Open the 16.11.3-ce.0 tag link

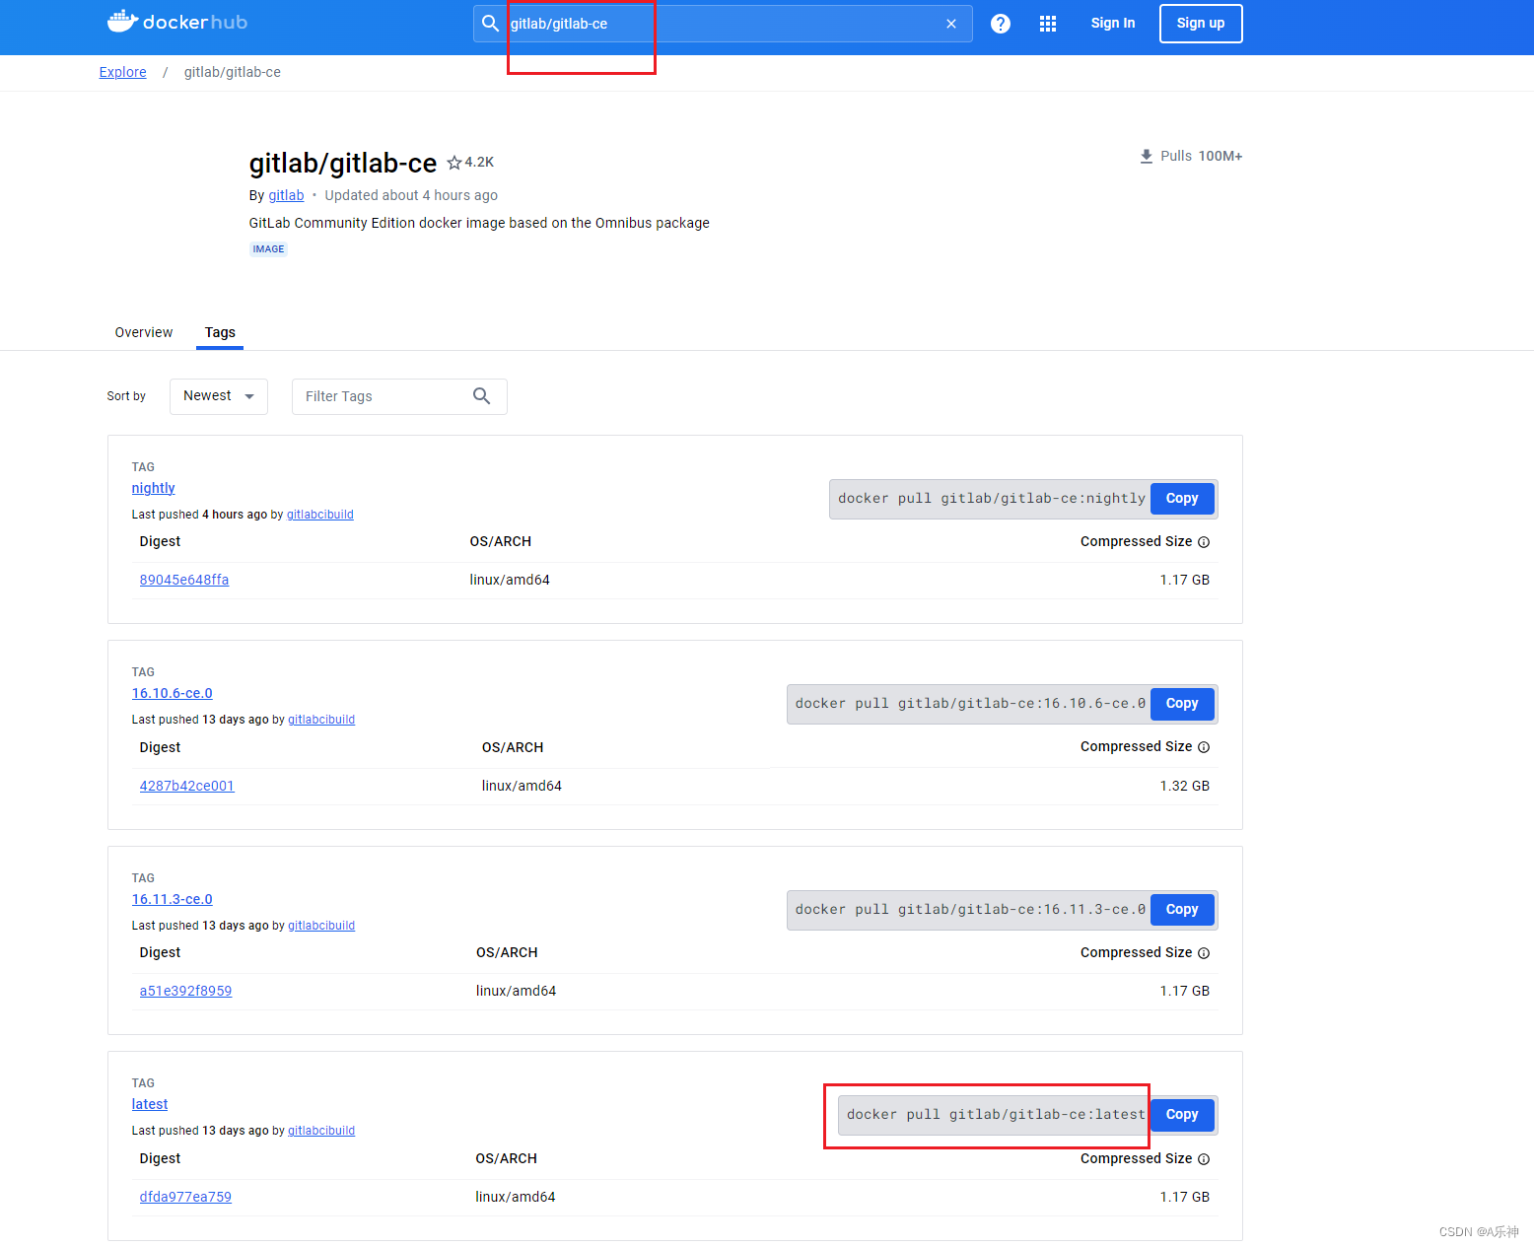173,899
